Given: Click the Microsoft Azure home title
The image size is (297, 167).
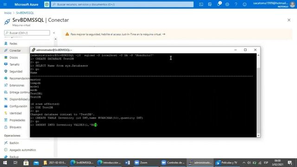Looking at the screenshot, I should (26, 4).
